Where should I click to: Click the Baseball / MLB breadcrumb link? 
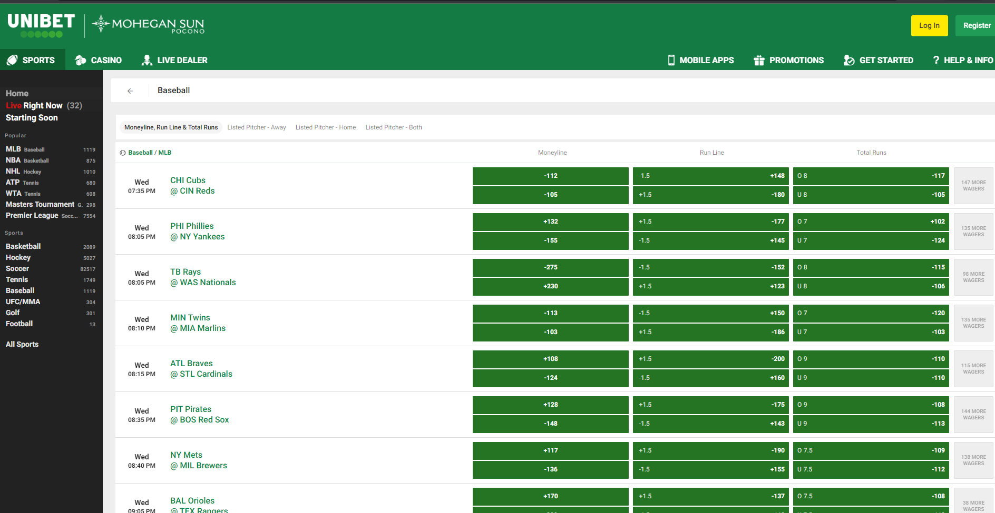[150, 153]
